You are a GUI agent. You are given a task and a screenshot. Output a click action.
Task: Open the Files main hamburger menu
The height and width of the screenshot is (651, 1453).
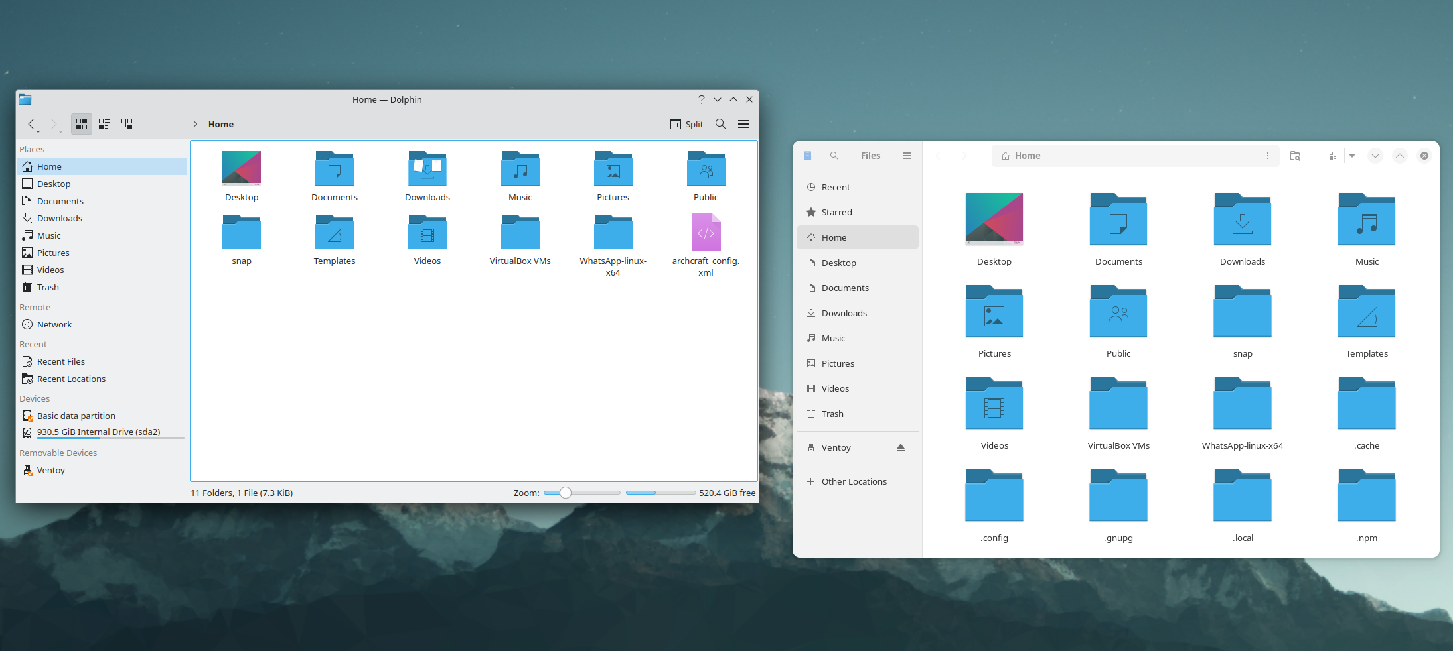click(907, 156)
